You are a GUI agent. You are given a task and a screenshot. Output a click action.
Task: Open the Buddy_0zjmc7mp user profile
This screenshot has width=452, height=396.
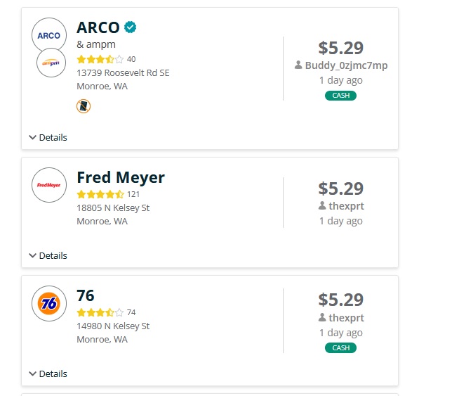346,65
